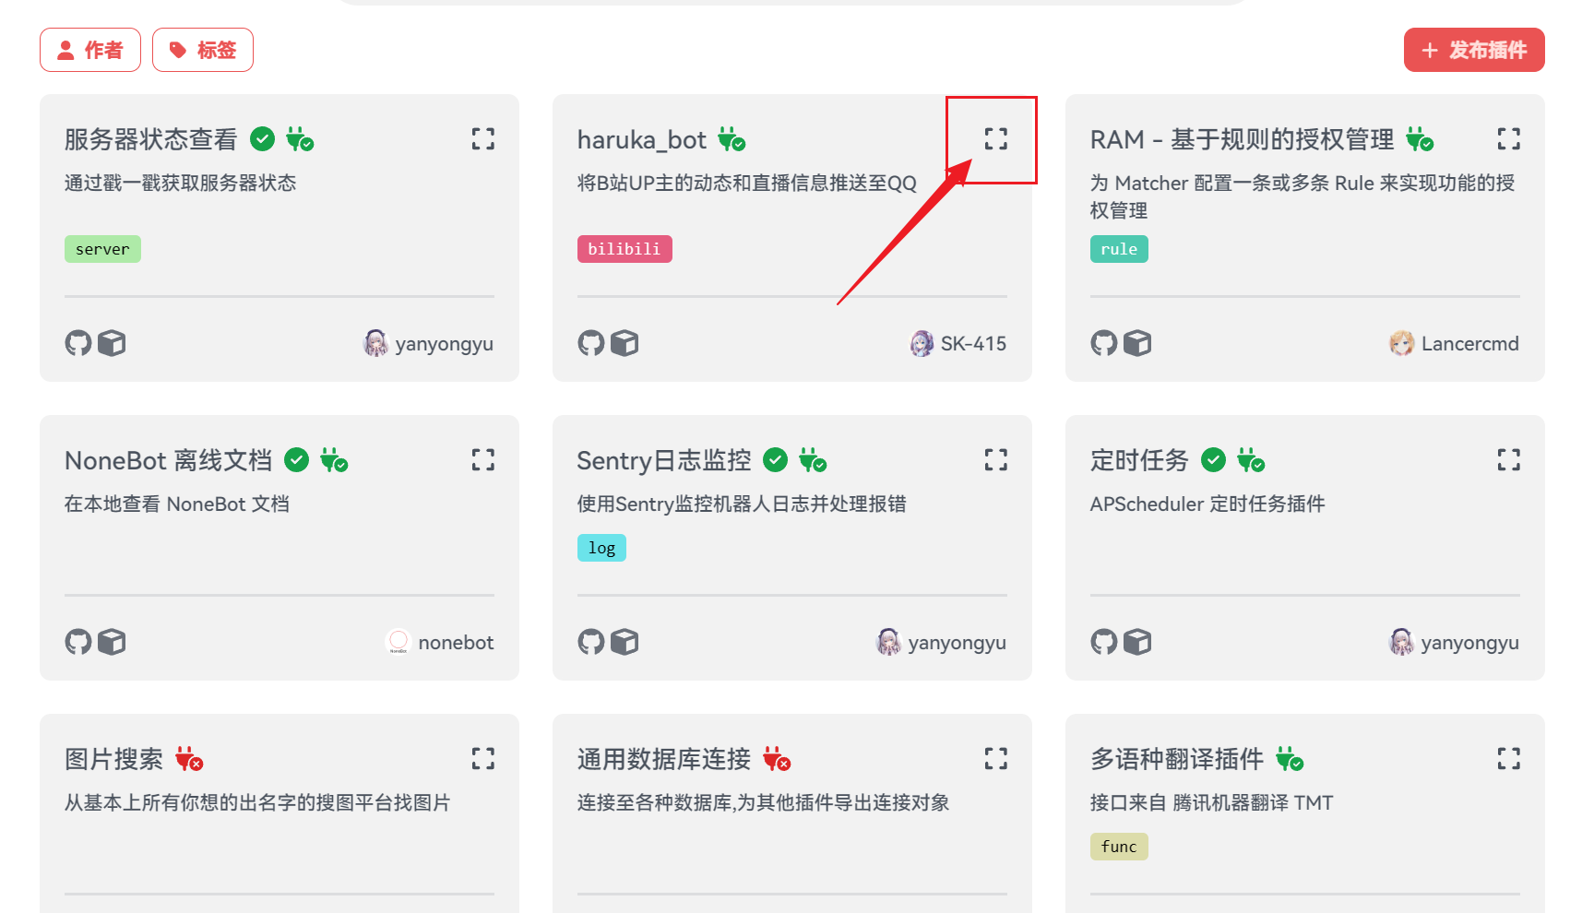1582x913 pixels.
Task: Select the server tag
Action: coord(102,249)
